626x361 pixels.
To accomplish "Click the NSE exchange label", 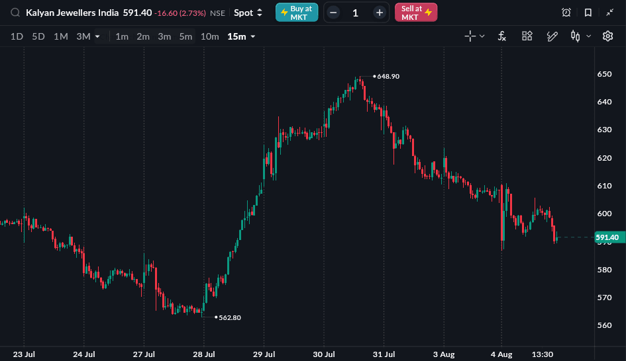I will 217,13.
